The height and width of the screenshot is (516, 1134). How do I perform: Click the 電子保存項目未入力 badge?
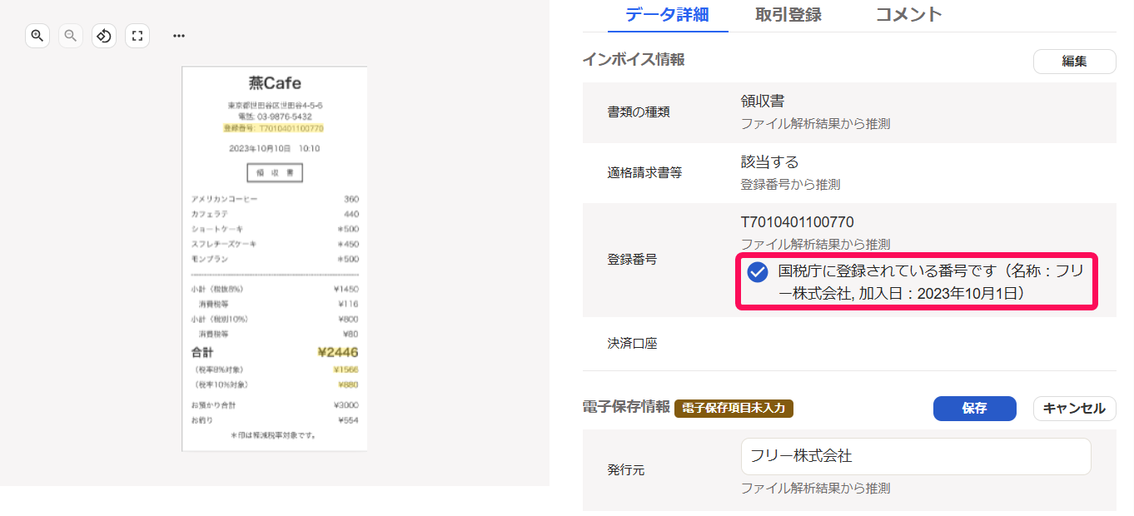coord(734,408)
